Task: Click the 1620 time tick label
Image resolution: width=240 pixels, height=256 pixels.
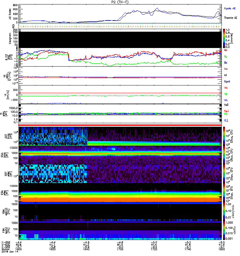Action: pyautogui.click(x=52, y=249)
